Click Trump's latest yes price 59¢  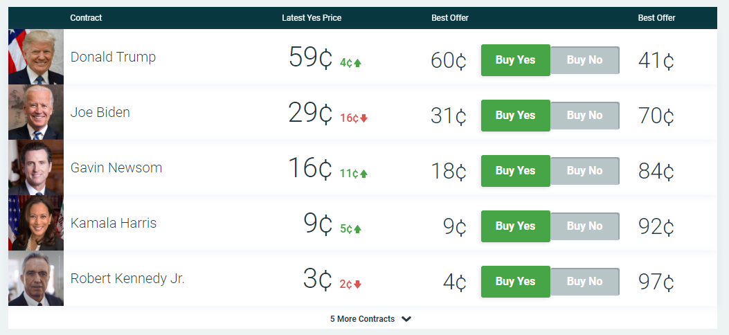click(311, 57)
